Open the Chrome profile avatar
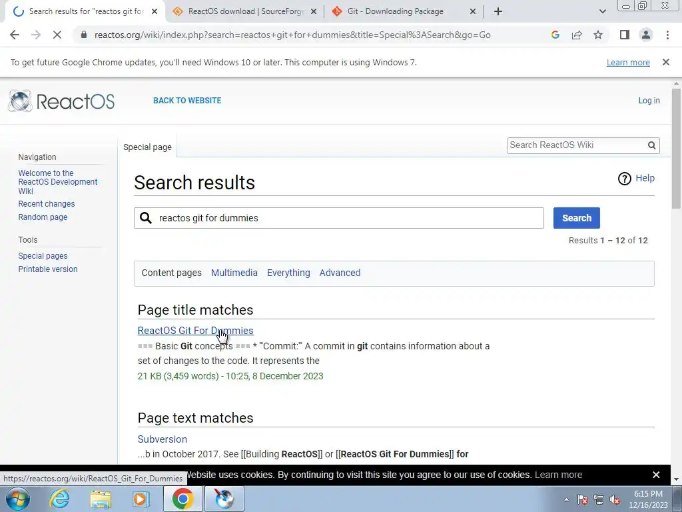Screen dimensions: 682x512 coord(646,35)
